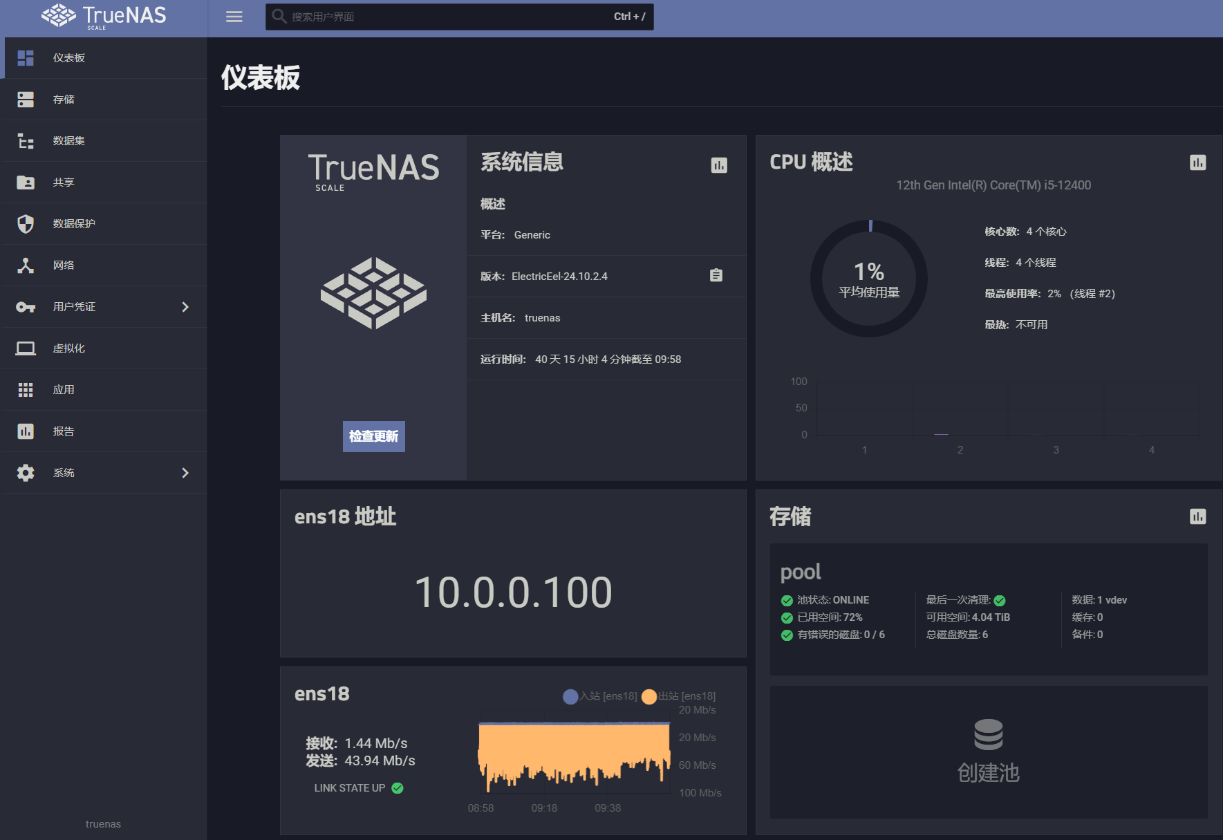Toggle inbound ens18 legend series
Viewport: 1223px width, 840px height.
click(x=600, y=696)
